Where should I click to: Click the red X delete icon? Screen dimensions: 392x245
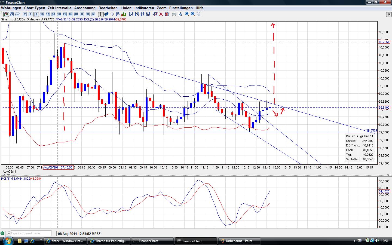pyautogui.click(x=161, y=14)
